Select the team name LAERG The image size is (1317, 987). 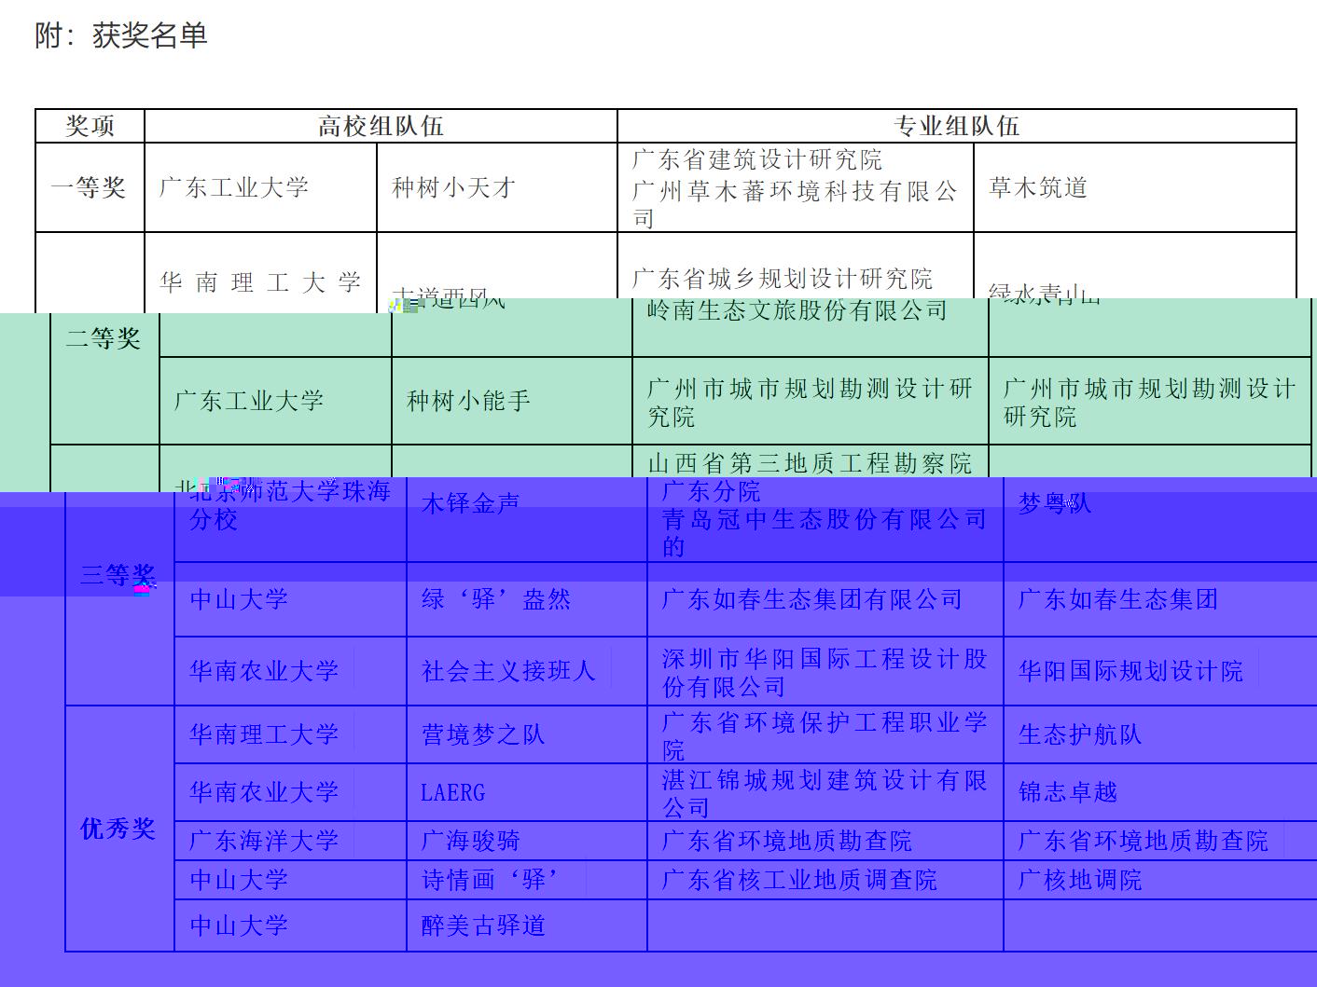tap(453, 792)
